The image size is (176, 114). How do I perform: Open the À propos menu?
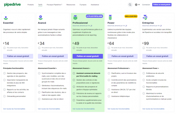[83, 5]
